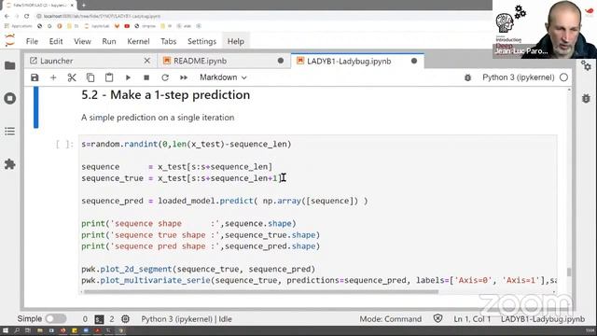Open Windows taskbar search
Screen dimensions: 597x336
pos(17,330)
